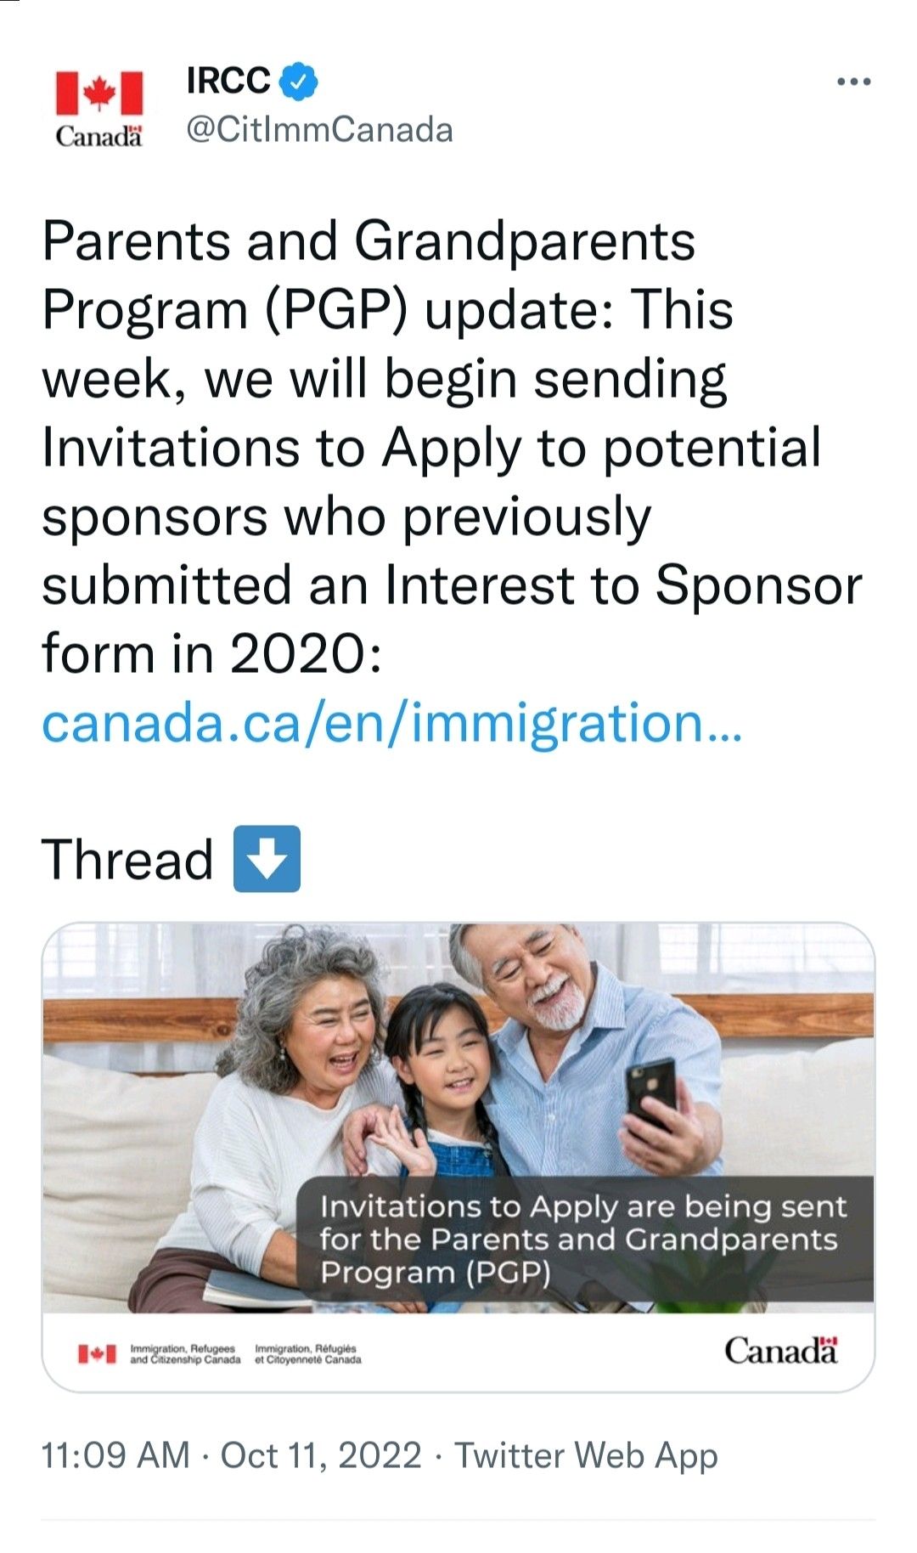This screenshot has height=1553, width=917.
Task: Click the Canada wordmark under profile flag
Action: 99,136
